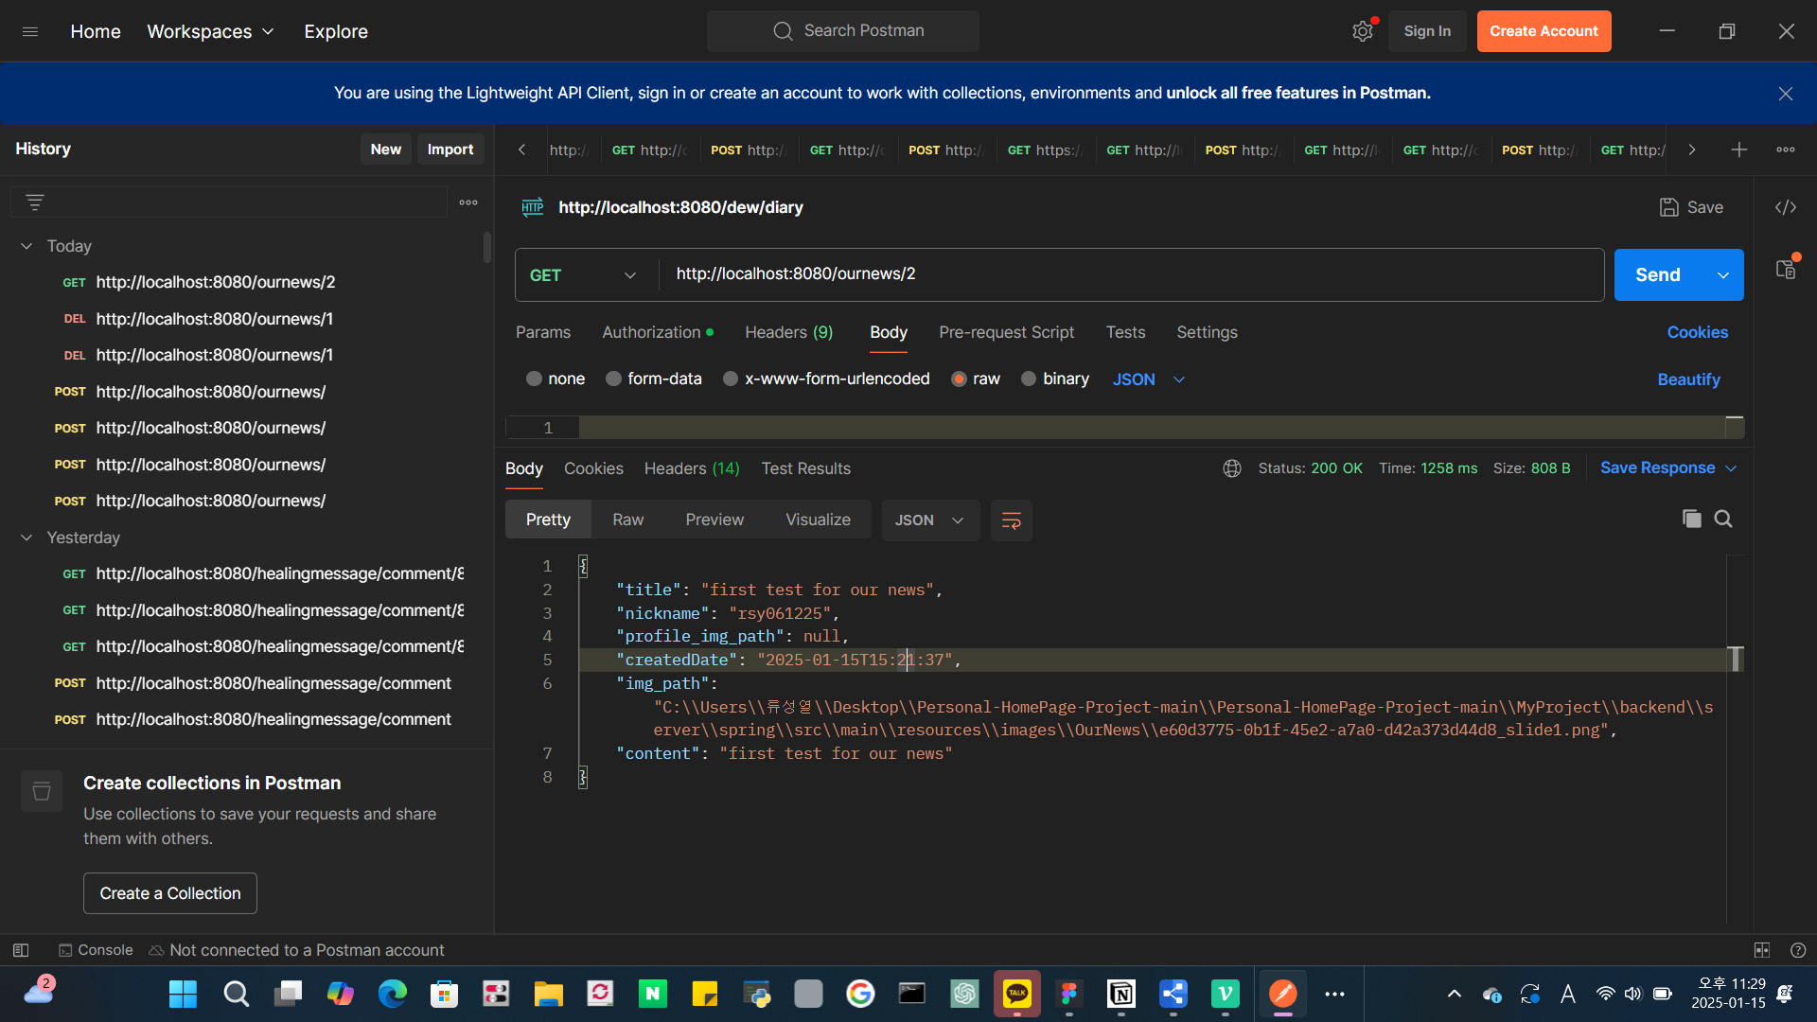Open Google Chrome from the taskbar
The height and width of the screenshot is (1022, 1817).
(860, 994)
